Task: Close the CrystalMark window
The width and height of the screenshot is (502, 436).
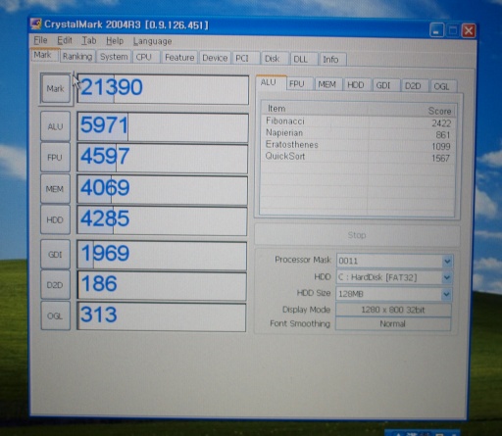Action: (469, 31)
